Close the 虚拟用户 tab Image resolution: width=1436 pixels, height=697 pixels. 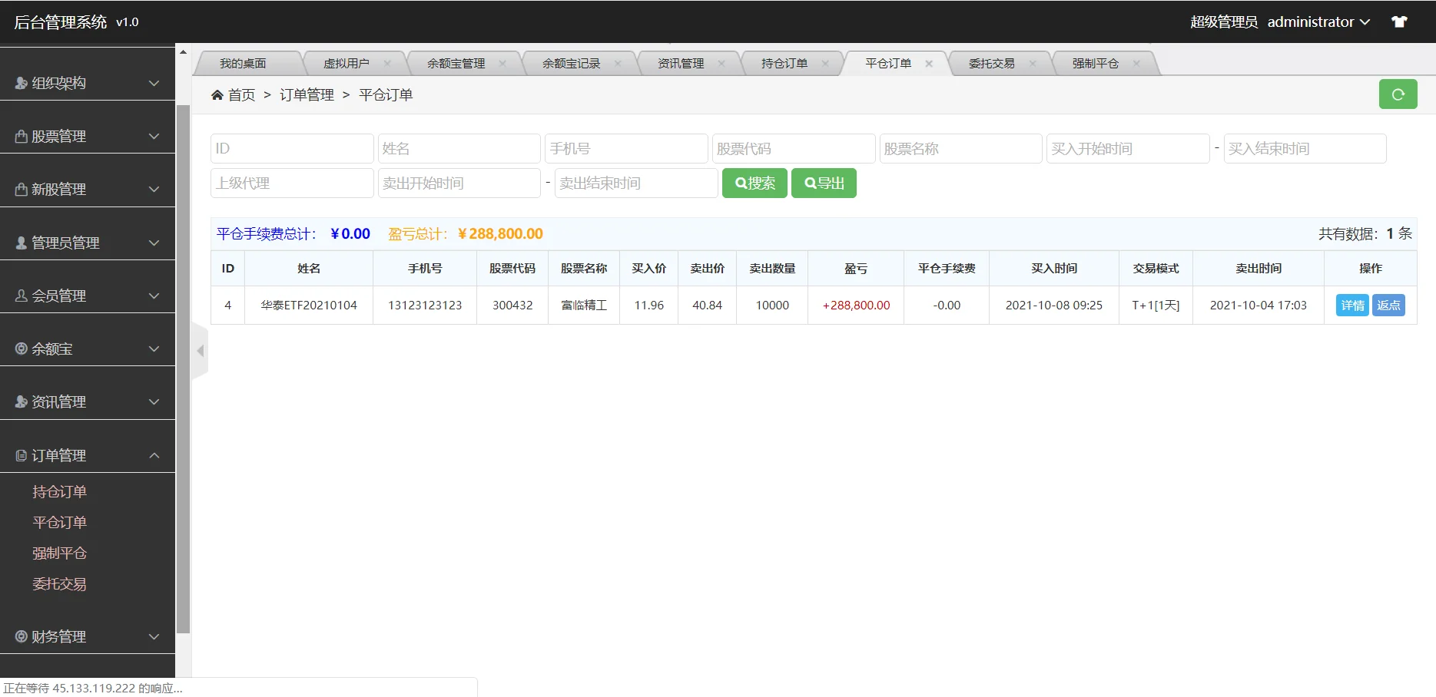[388, 63]
